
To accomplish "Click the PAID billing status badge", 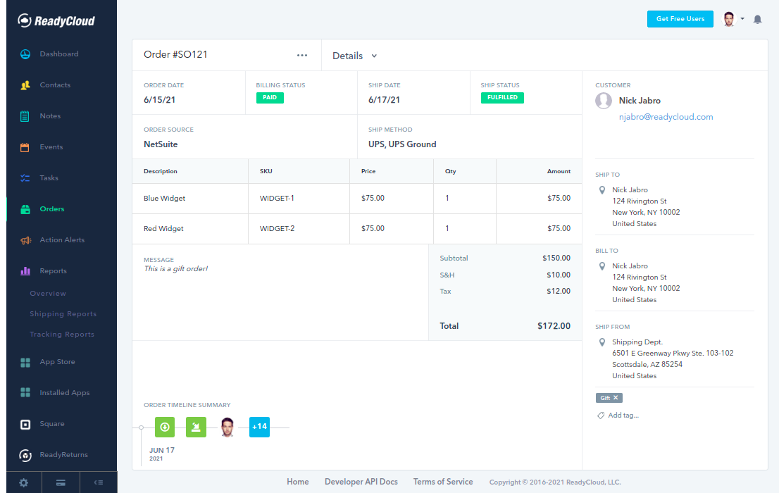I will point(270,97).
